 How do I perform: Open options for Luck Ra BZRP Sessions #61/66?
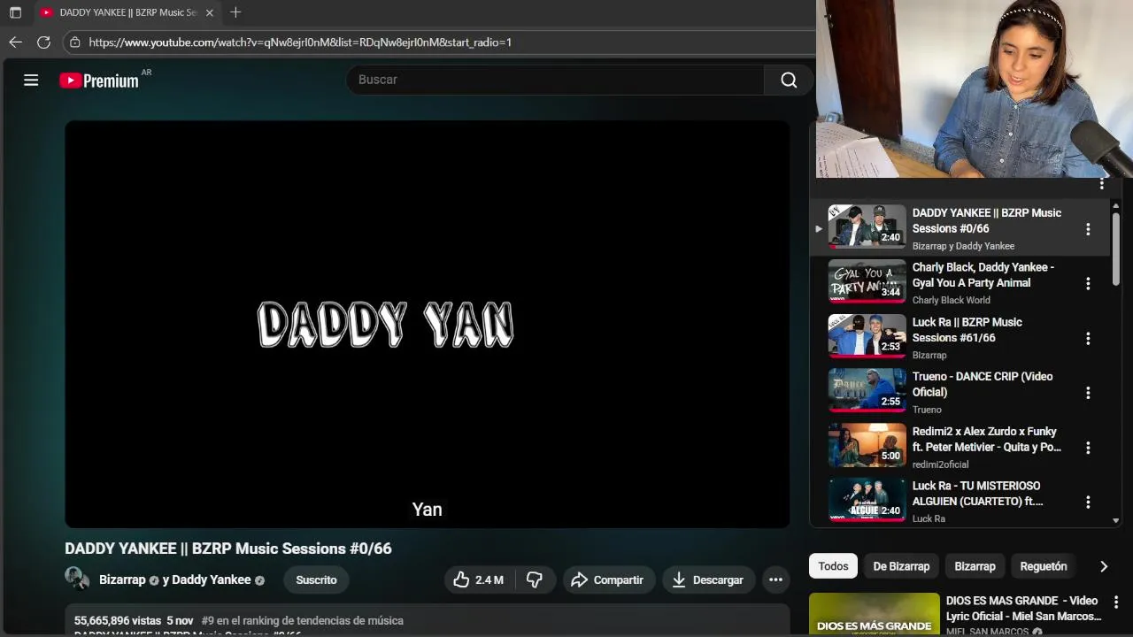pyautogui.click(x=1088, y=339)
